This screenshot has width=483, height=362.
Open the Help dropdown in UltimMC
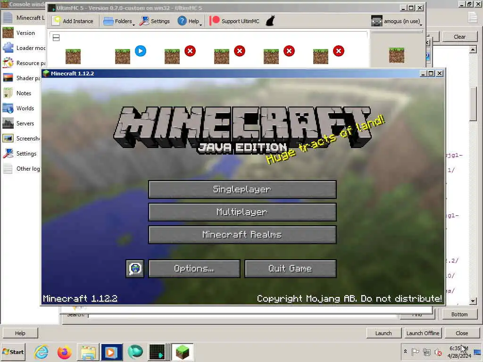pos(190,21)
